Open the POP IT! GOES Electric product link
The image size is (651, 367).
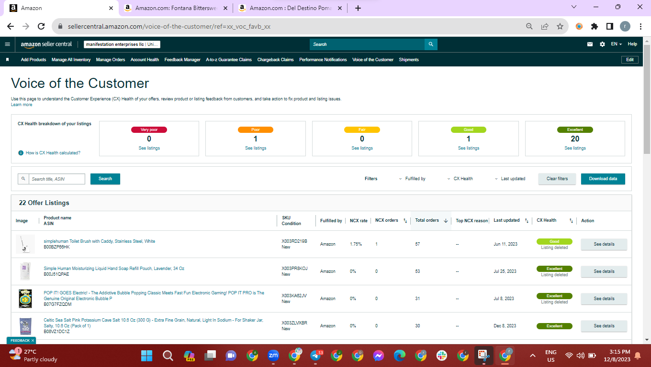point(154,296)
